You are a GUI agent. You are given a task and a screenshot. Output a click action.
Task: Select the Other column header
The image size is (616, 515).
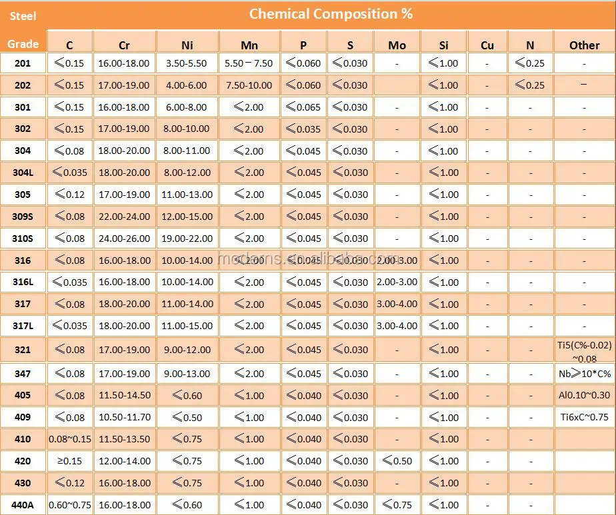tap(584, 45)
